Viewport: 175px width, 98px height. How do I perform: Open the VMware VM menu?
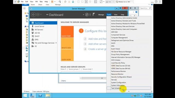pos(36,2)
